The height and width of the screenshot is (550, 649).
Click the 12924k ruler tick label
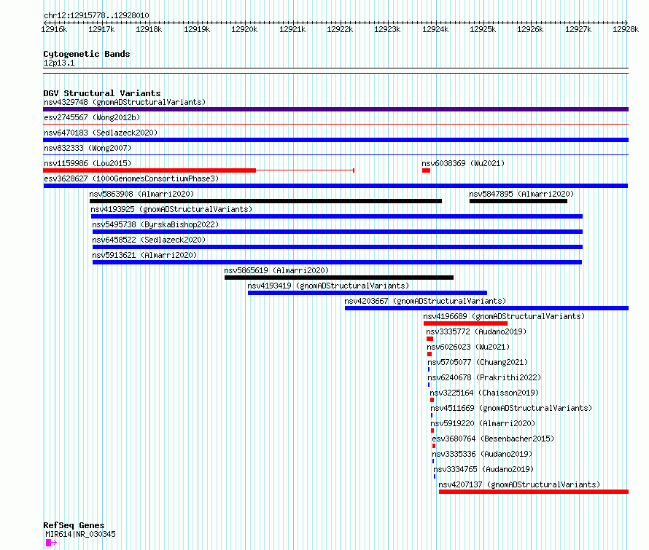435,29
